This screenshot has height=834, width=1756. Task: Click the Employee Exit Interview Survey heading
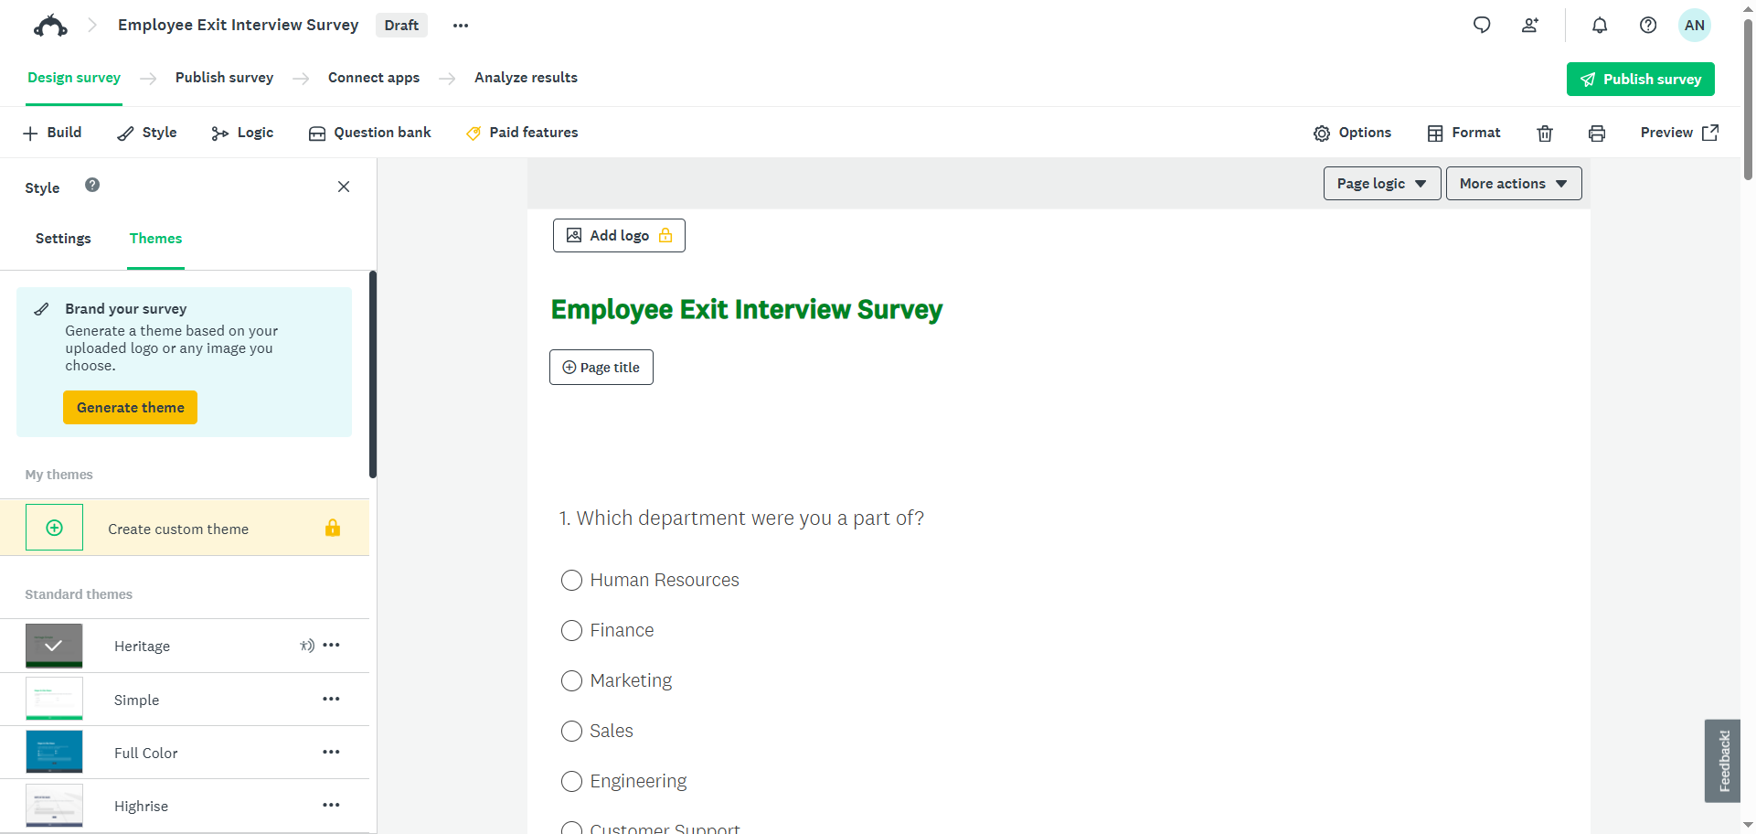746,310
